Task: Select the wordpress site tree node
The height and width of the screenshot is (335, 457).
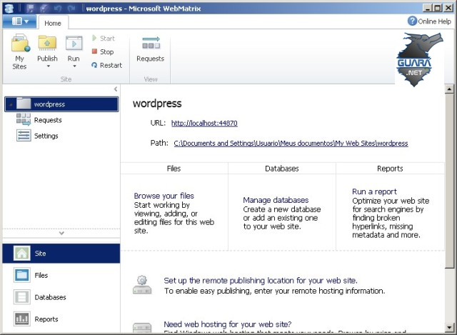Action: [61, 104]
